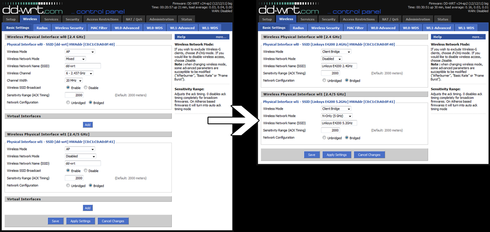Image resolution: width=490 pixels, height=232 pixels.
Task: Select Disable for wl0 SSID Broadcast, left panel
Action: pyautogui.click(x=85, y=88)
